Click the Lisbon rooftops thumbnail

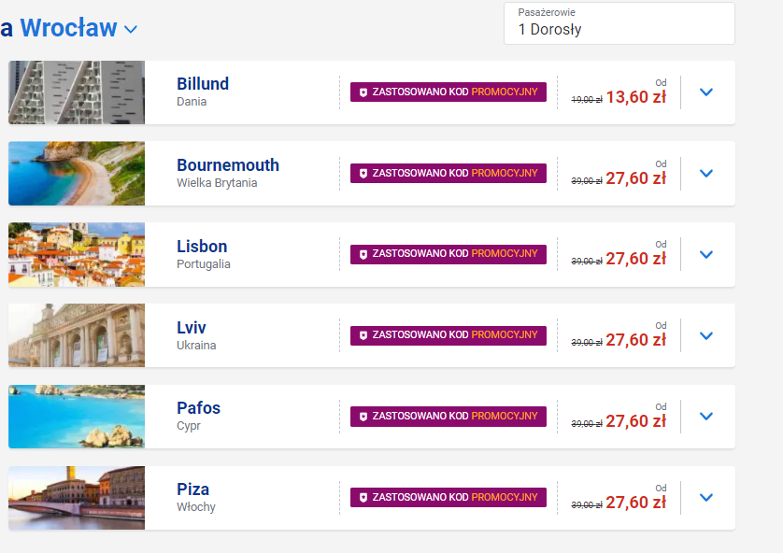coord(77,254)
